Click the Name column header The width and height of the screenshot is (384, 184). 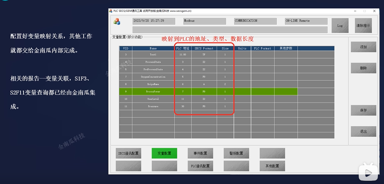coord(153,48)
